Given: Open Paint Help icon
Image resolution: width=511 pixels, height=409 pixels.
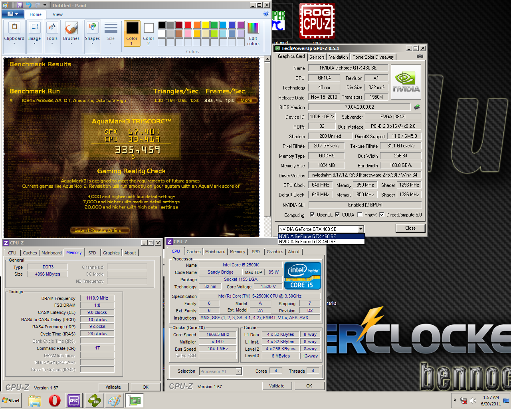Looking at the screenshot, I should [266, 14].
